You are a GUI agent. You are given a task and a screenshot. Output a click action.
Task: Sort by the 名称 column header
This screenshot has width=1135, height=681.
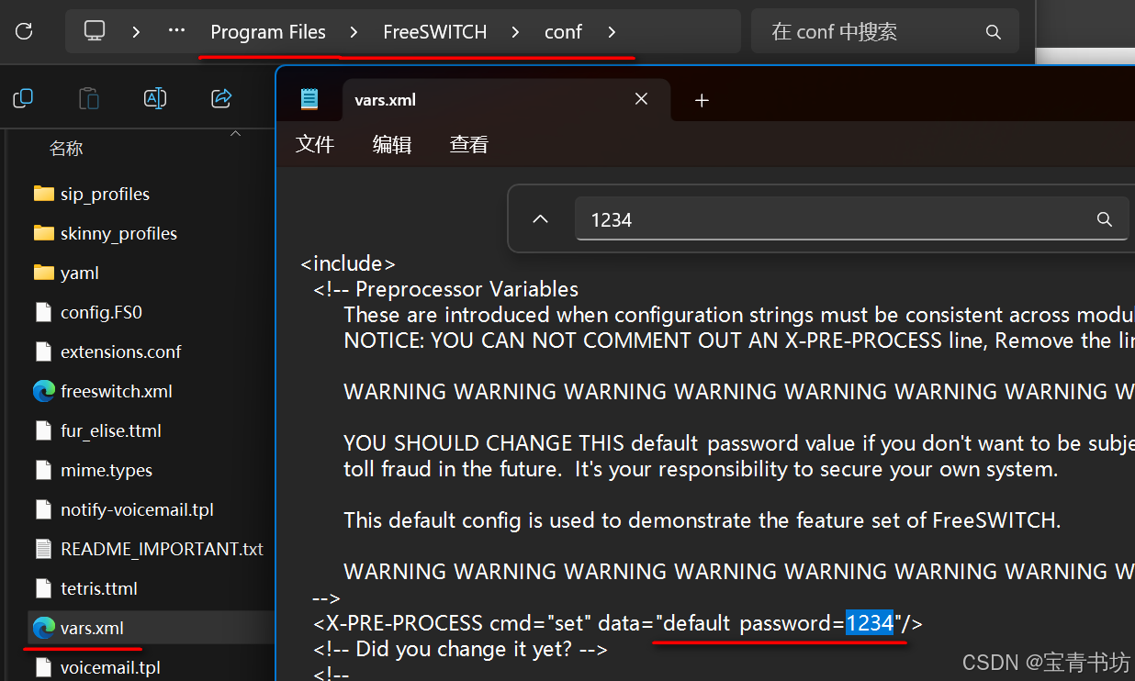click(x=66, y=148)
